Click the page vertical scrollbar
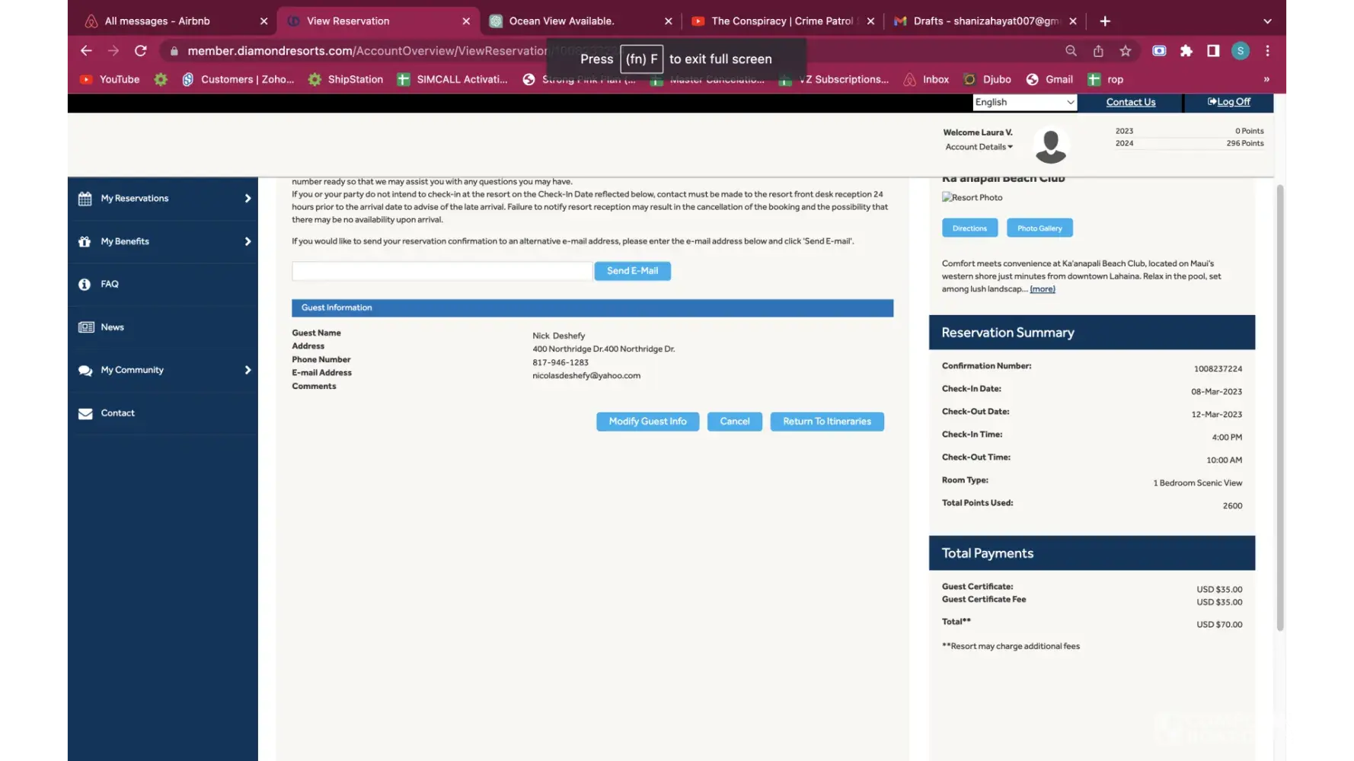This screenshot has width=1354, height=761. click(x=1279, y=403)
